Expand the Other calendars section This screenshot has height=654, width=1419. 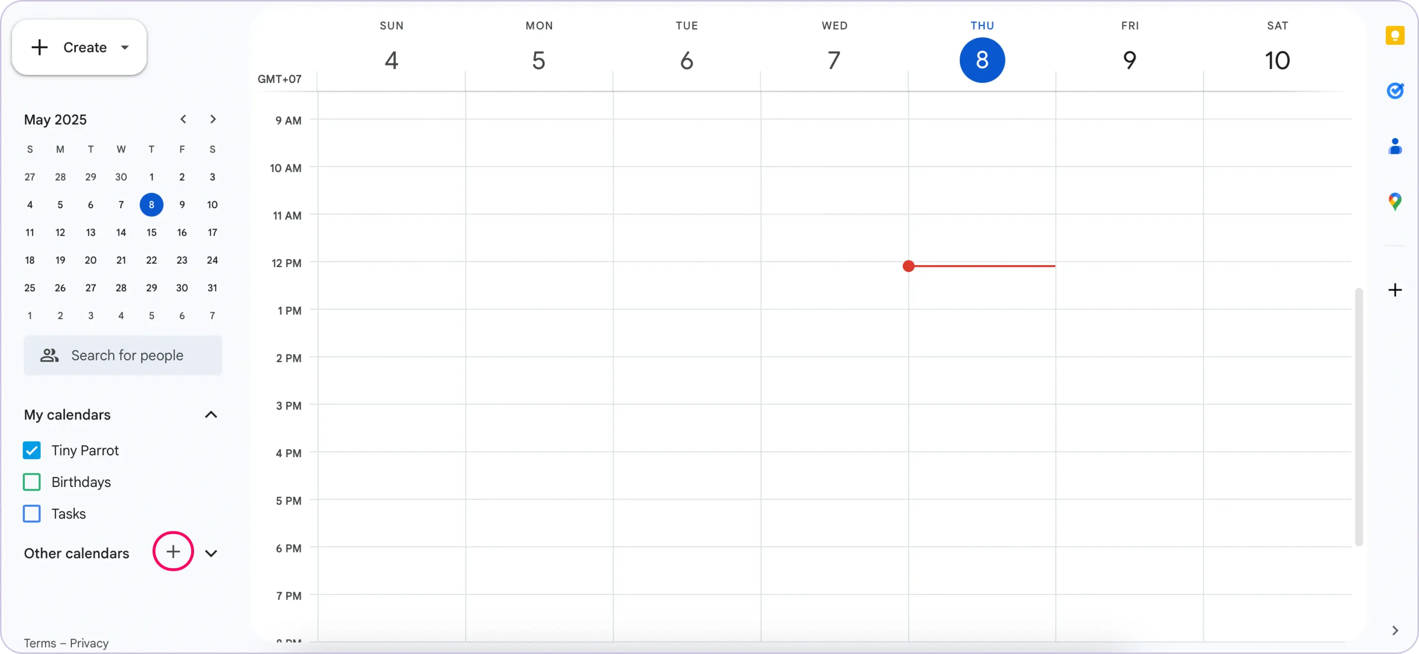tap(211, 553)
